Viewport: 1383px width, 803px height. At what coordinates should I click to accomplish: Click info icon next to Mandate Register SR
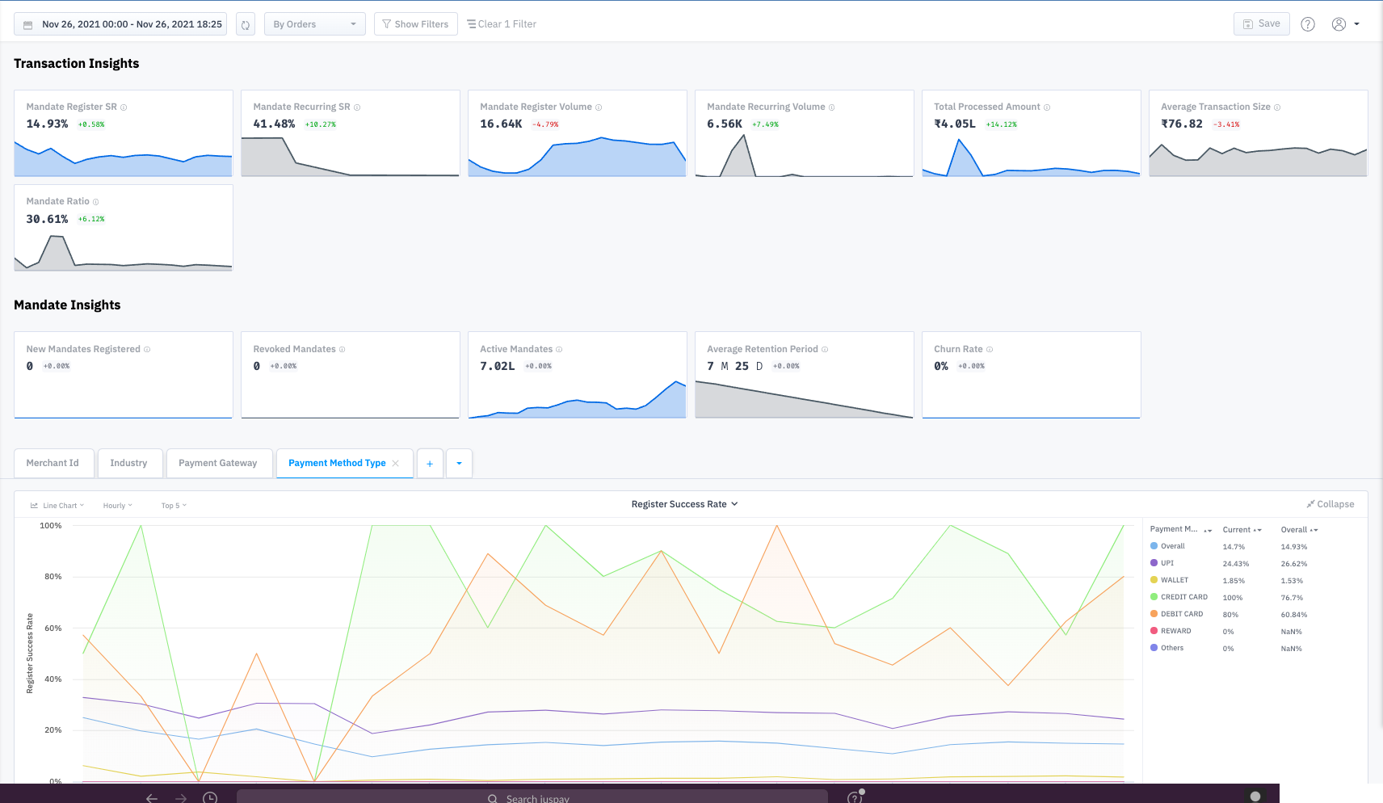pyautogui.click(x=124, y=107)
